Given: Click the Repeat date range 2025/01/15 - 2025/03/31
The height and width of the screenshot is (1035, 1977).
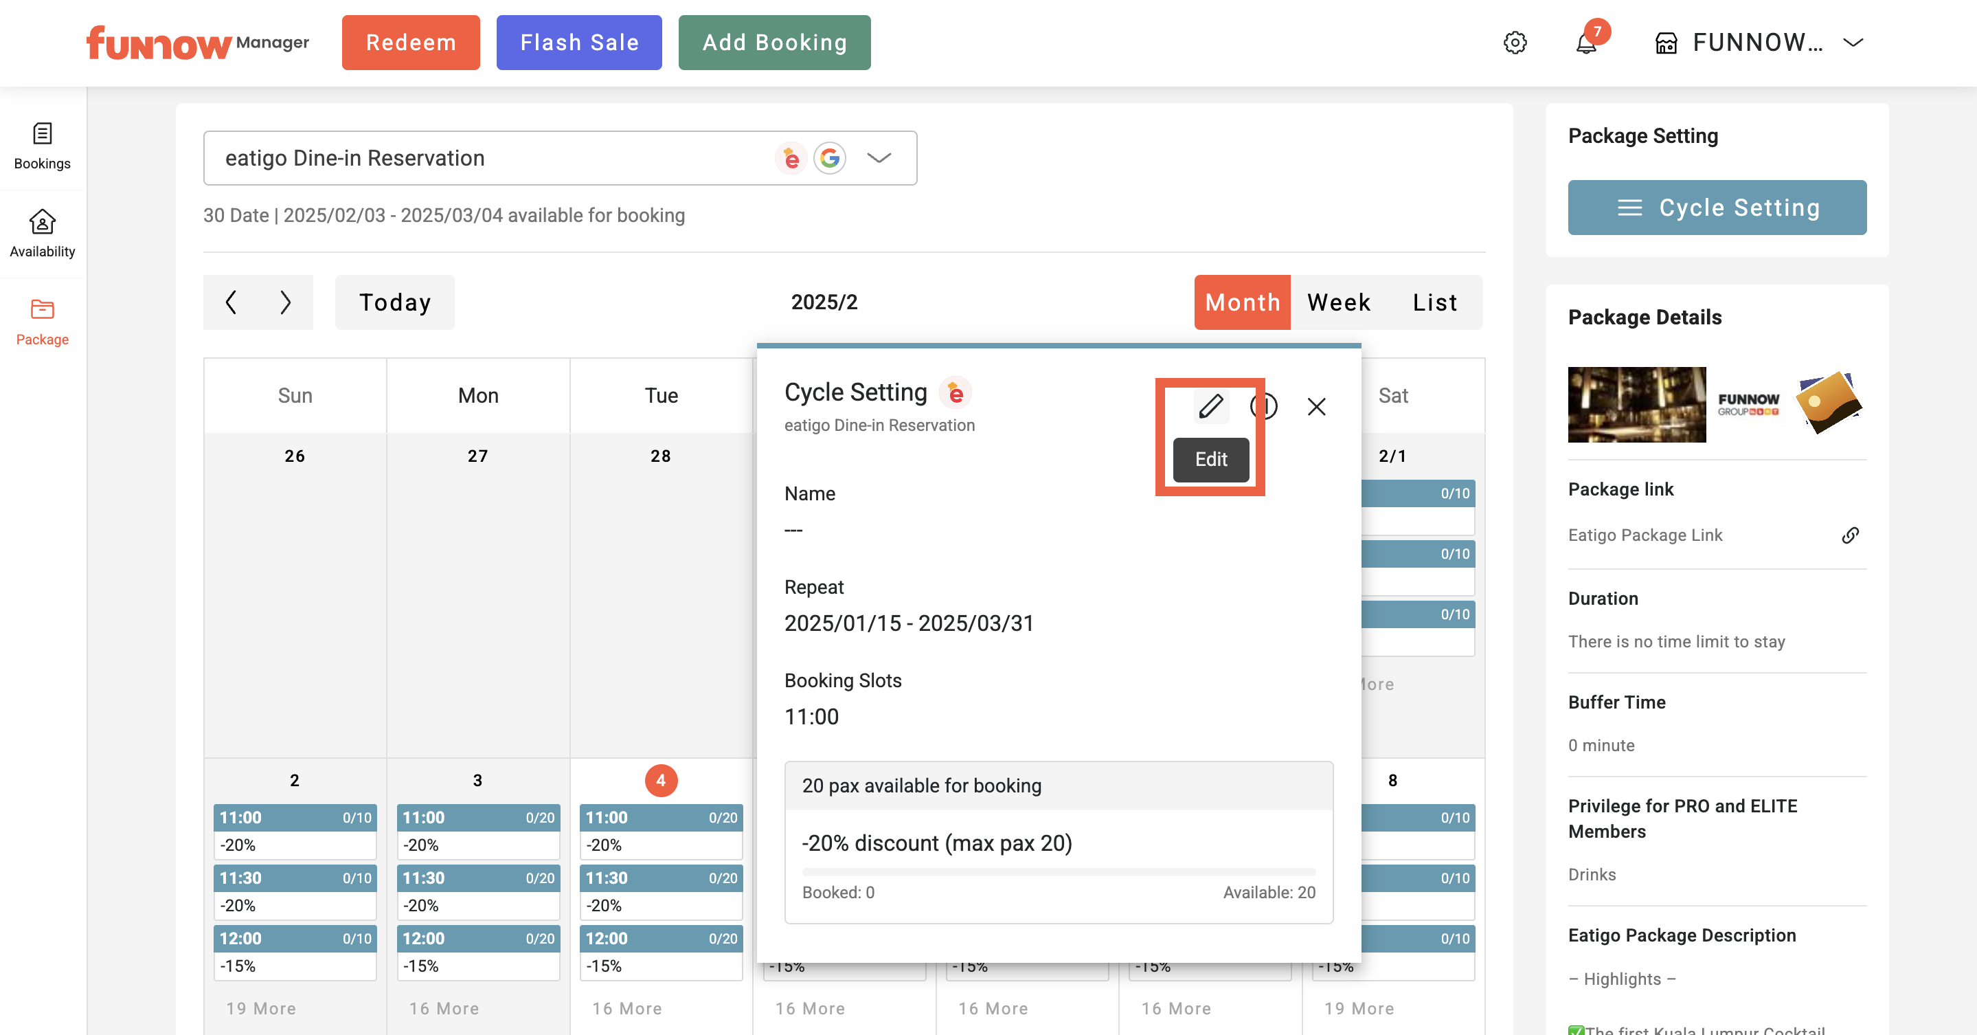Looking at the screenshot, I should 909,623.
